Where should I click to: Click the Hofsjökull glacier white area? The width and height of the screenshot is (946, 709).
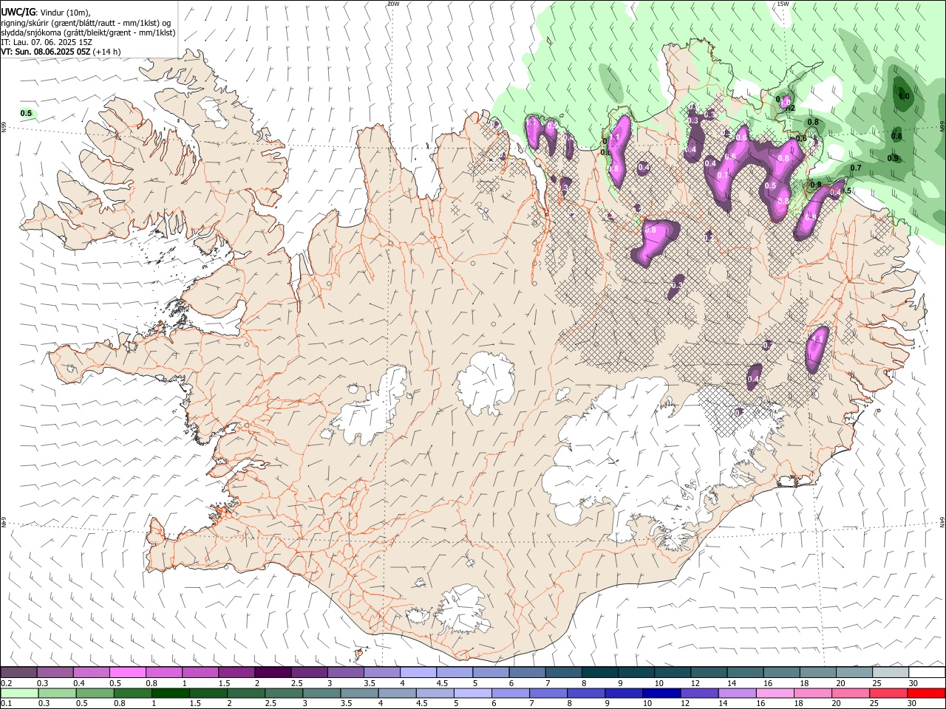pyautogui.click(x=486, y=383)
